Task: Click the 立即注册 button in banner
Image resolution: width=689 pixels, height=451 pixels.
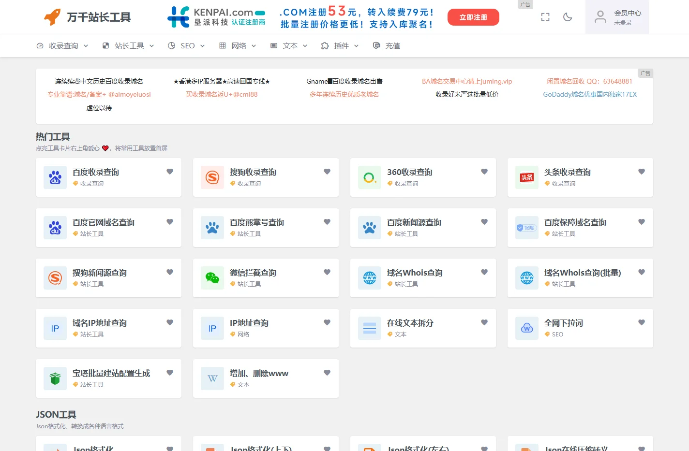Action: (x=473, y=17)
